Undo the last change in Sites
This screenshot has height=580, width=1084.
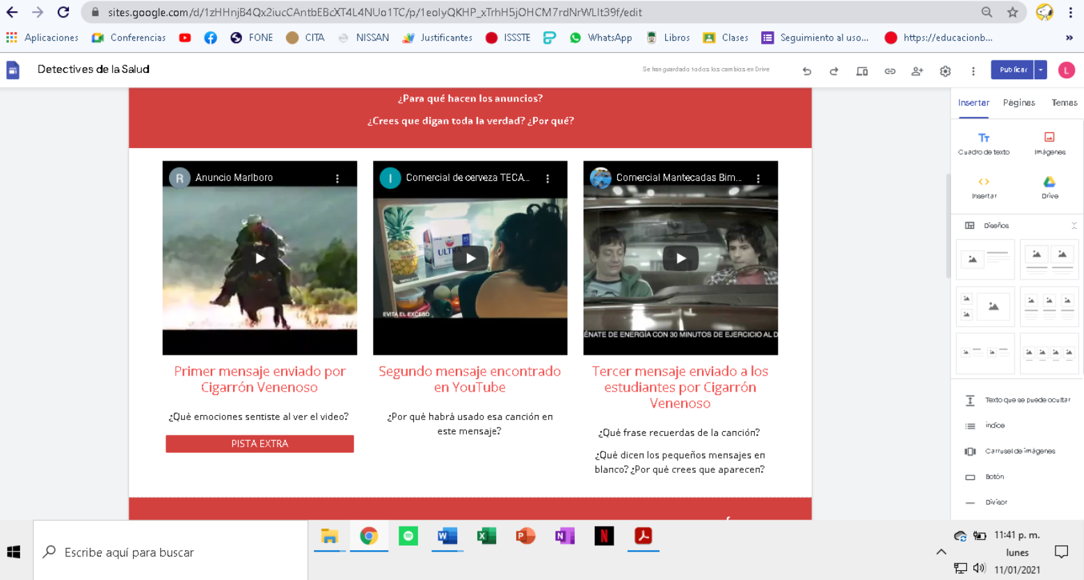[807, 71]
